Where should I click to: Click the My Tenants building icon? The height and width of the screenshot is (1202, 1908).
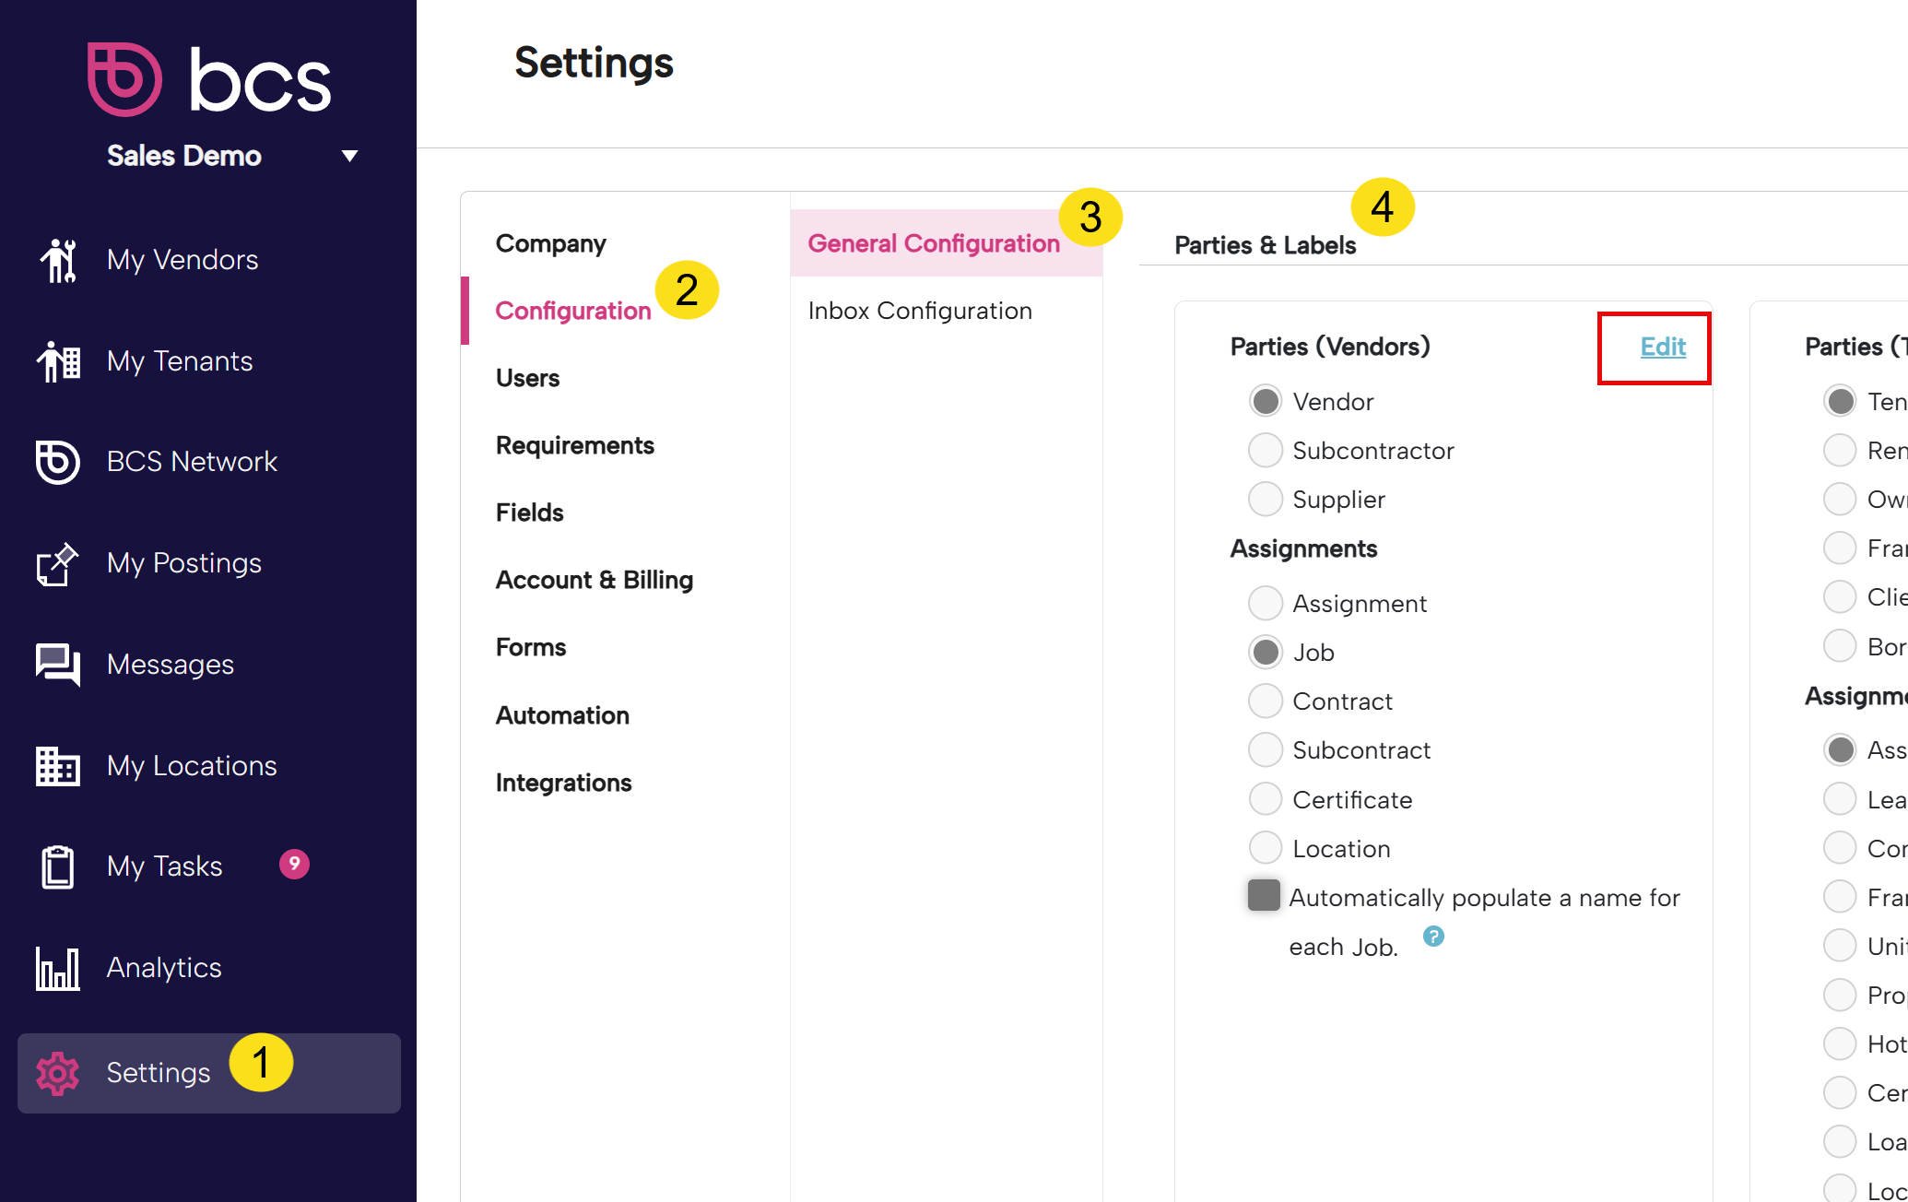pyautogui.click(x=58, y=361)
